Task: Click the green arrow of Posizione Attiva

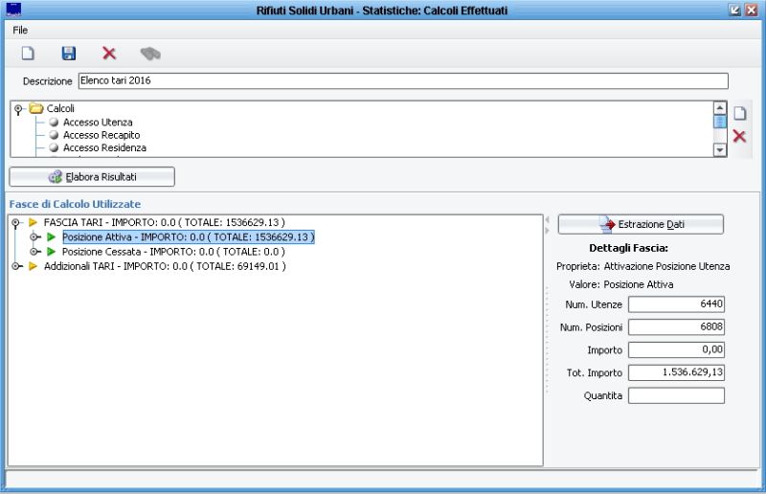Action: click(52, 237)
